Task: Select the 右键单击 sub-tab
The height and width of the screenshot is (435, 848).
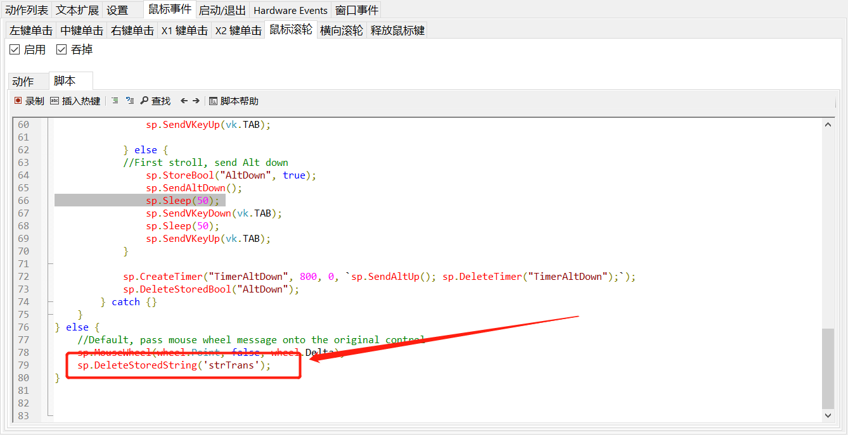Action: [132, 30]
